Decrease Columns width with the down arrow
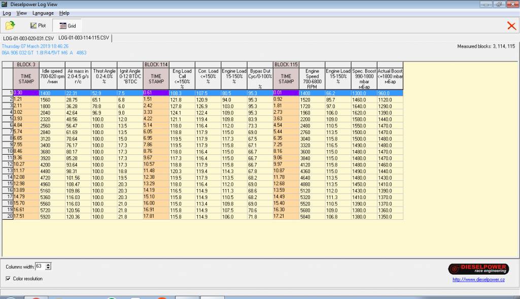This screenshot has width=520, height=299. click(x=48, y=268)
